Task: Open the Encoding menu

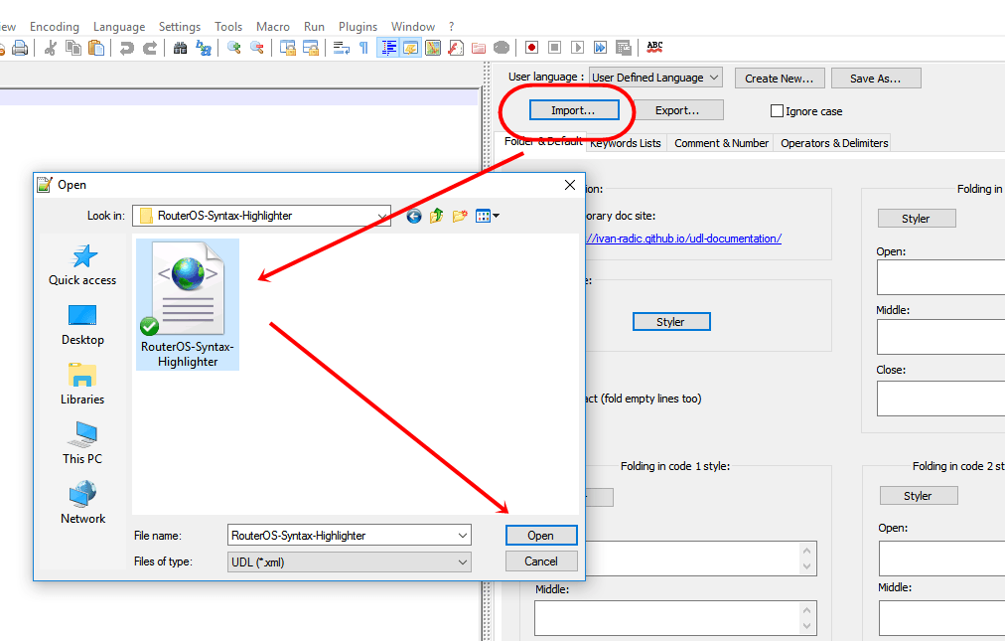Action: (x=55, y=26)
